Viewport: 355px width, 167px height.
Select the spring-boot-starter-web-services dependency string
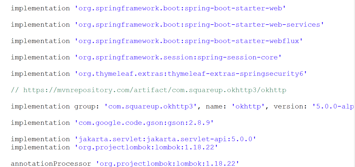coord(199,25)
